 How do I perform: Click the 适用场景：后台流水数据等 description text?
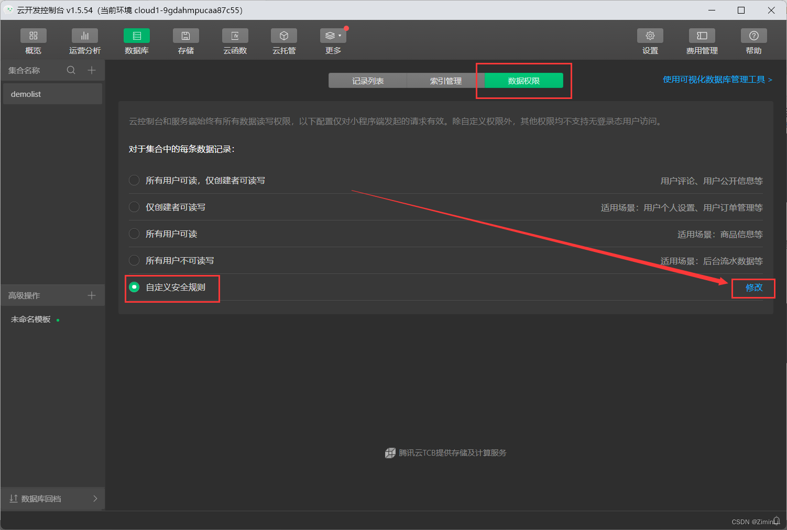pos(712,261)
